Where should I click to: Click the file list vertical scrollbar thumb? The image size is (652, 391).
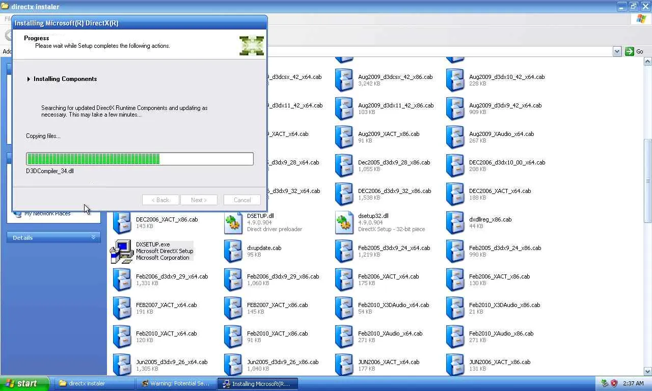click(x=648, y=181)
